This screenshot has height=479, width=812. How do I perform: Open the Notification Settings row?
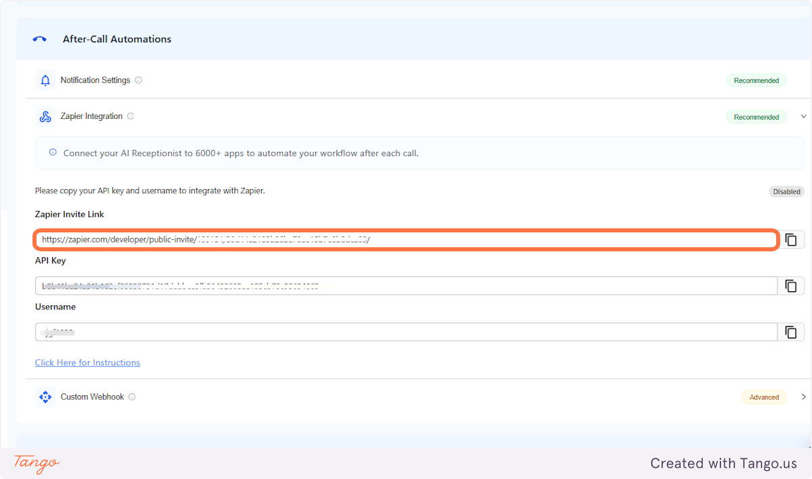(420, 80)
